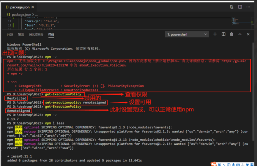The width and height of the screenshot is (257, 166).
Task: Expand the breadcrumb ellipsis segment
Action: 36,15
